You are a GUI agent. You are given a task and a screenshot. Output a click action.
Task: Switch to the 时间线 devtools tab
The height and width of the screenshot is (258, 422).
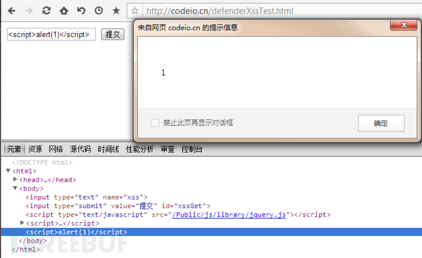point(108,149)
